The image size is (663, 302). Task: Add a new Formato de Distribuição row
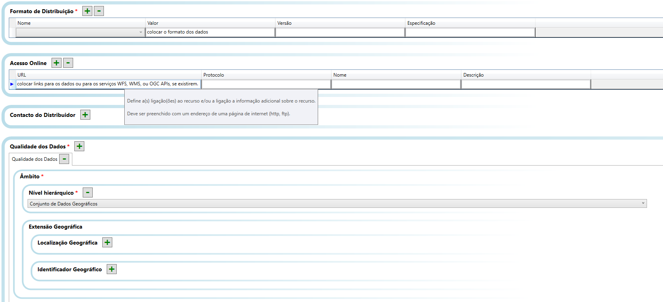(87, 11)
